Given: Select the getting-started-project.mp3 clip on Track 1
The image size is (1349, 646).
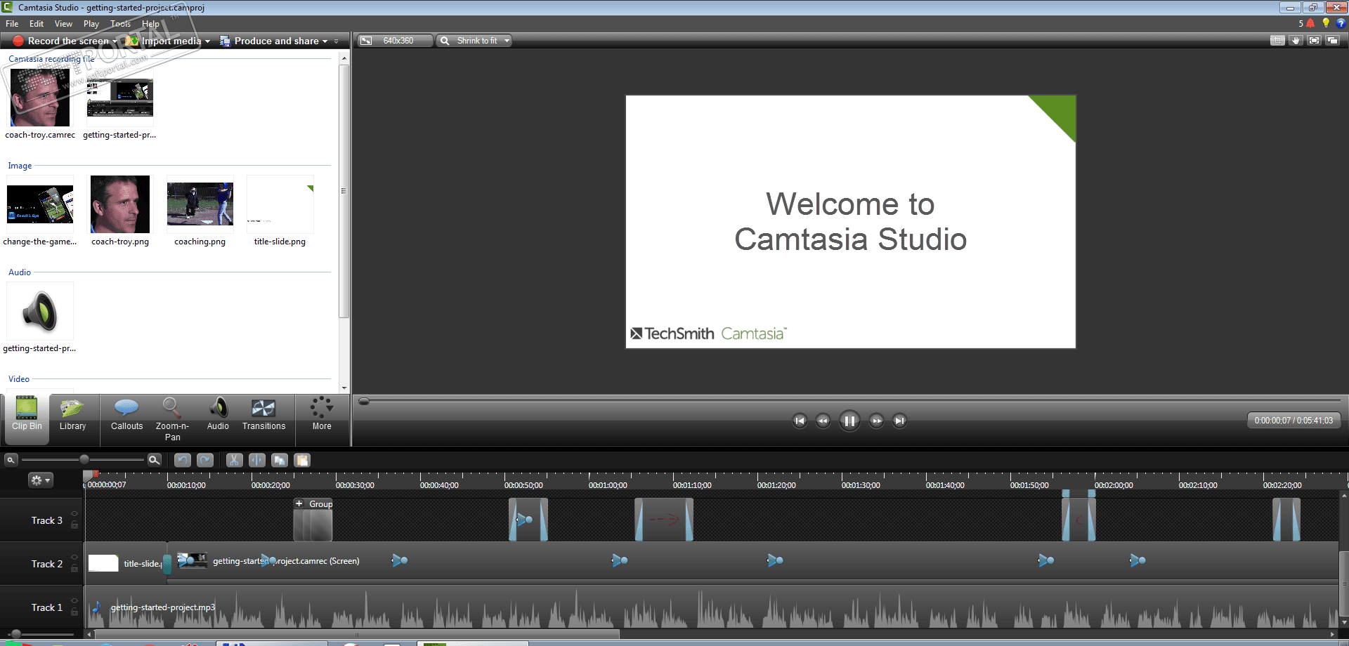Looking at the screenshot, I should point(712,607).
